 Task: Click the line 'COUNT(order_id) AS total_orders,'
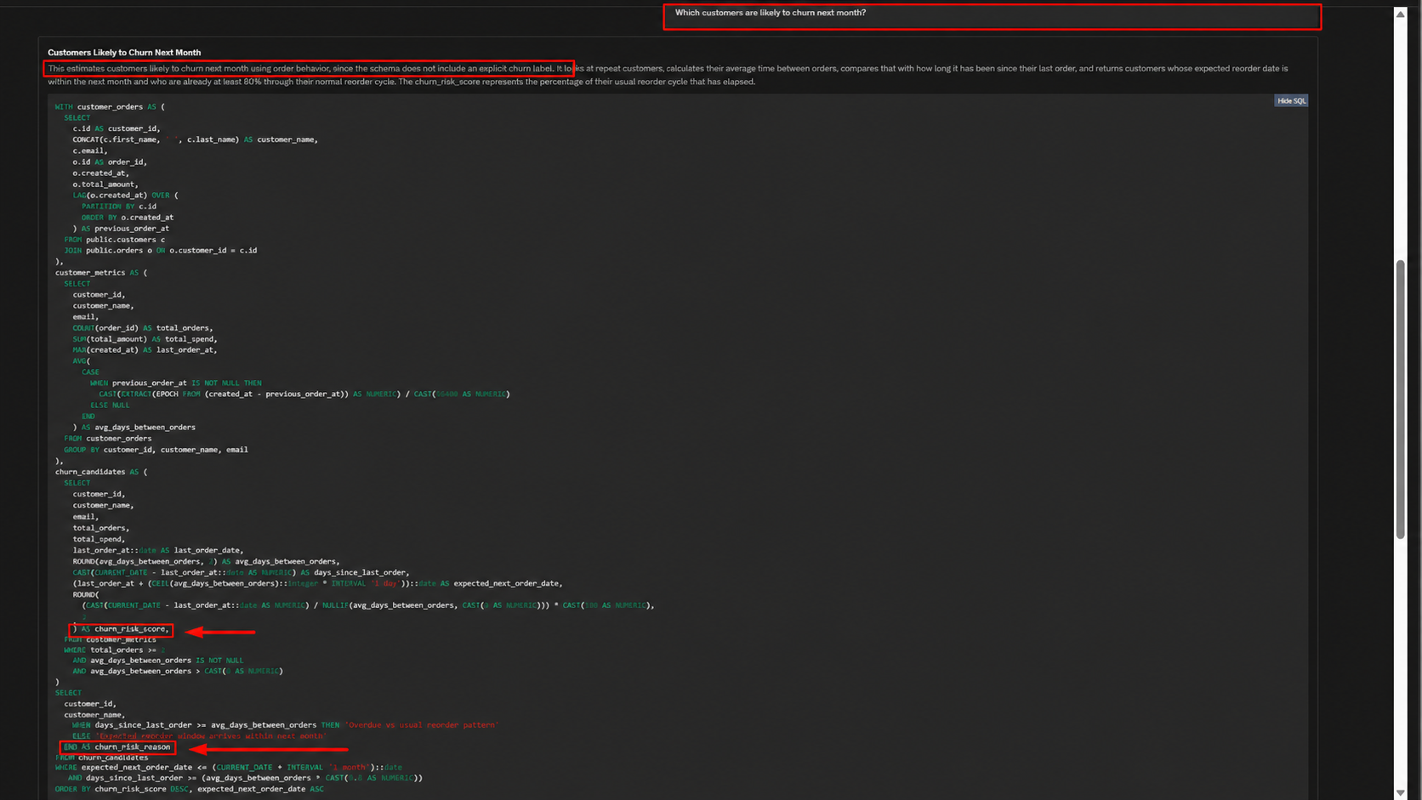point(143,328)
